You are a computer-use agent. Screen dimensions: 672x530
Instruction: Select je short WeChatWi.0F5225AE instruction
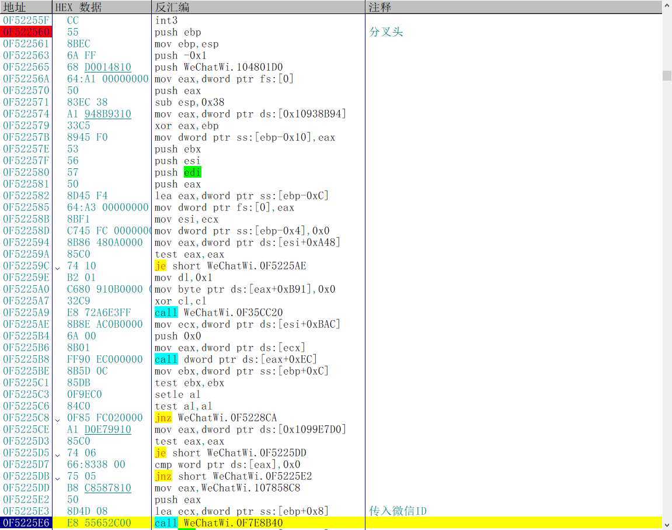(231, 266)
